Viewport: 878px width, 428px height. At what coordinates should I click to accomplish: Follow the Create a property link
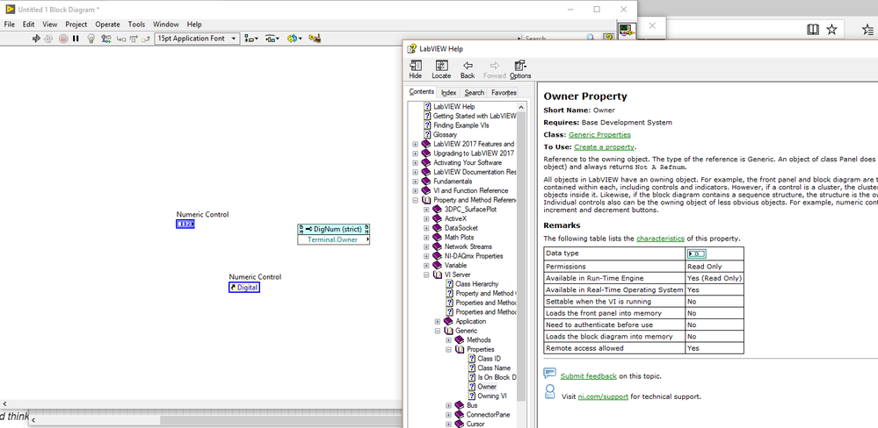tap(604, 147)
